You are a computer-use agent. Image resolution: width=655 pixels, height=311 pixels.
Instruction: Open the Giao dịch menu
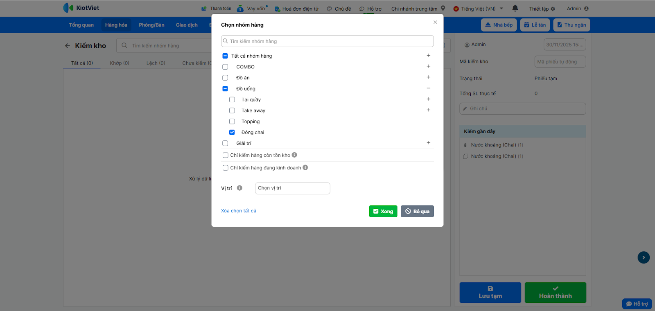pos(187,25)
